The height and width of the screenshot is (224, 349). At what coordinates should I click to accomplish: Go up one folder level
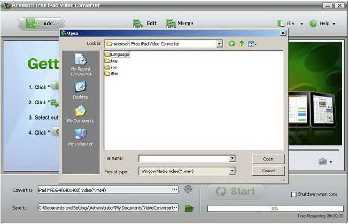[x=241, y=44]
